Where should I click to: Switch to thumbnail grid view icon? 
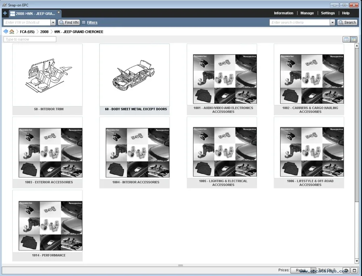353,39
